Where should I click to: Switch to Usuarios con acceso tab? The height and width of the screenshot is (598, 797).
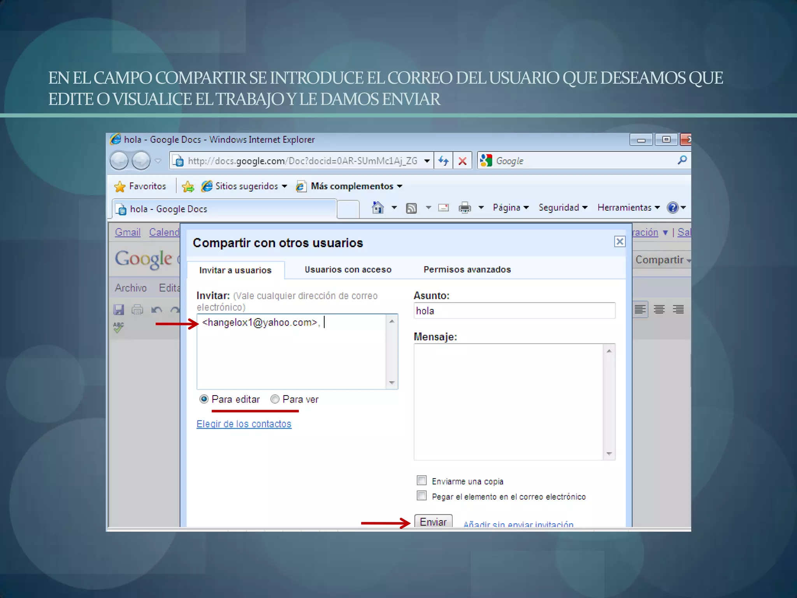[348, 269]
